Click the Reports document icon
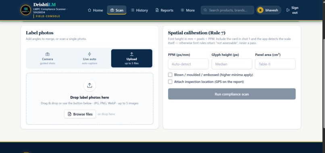The width and height of the screenshot is (325, 153). (157, 10)
